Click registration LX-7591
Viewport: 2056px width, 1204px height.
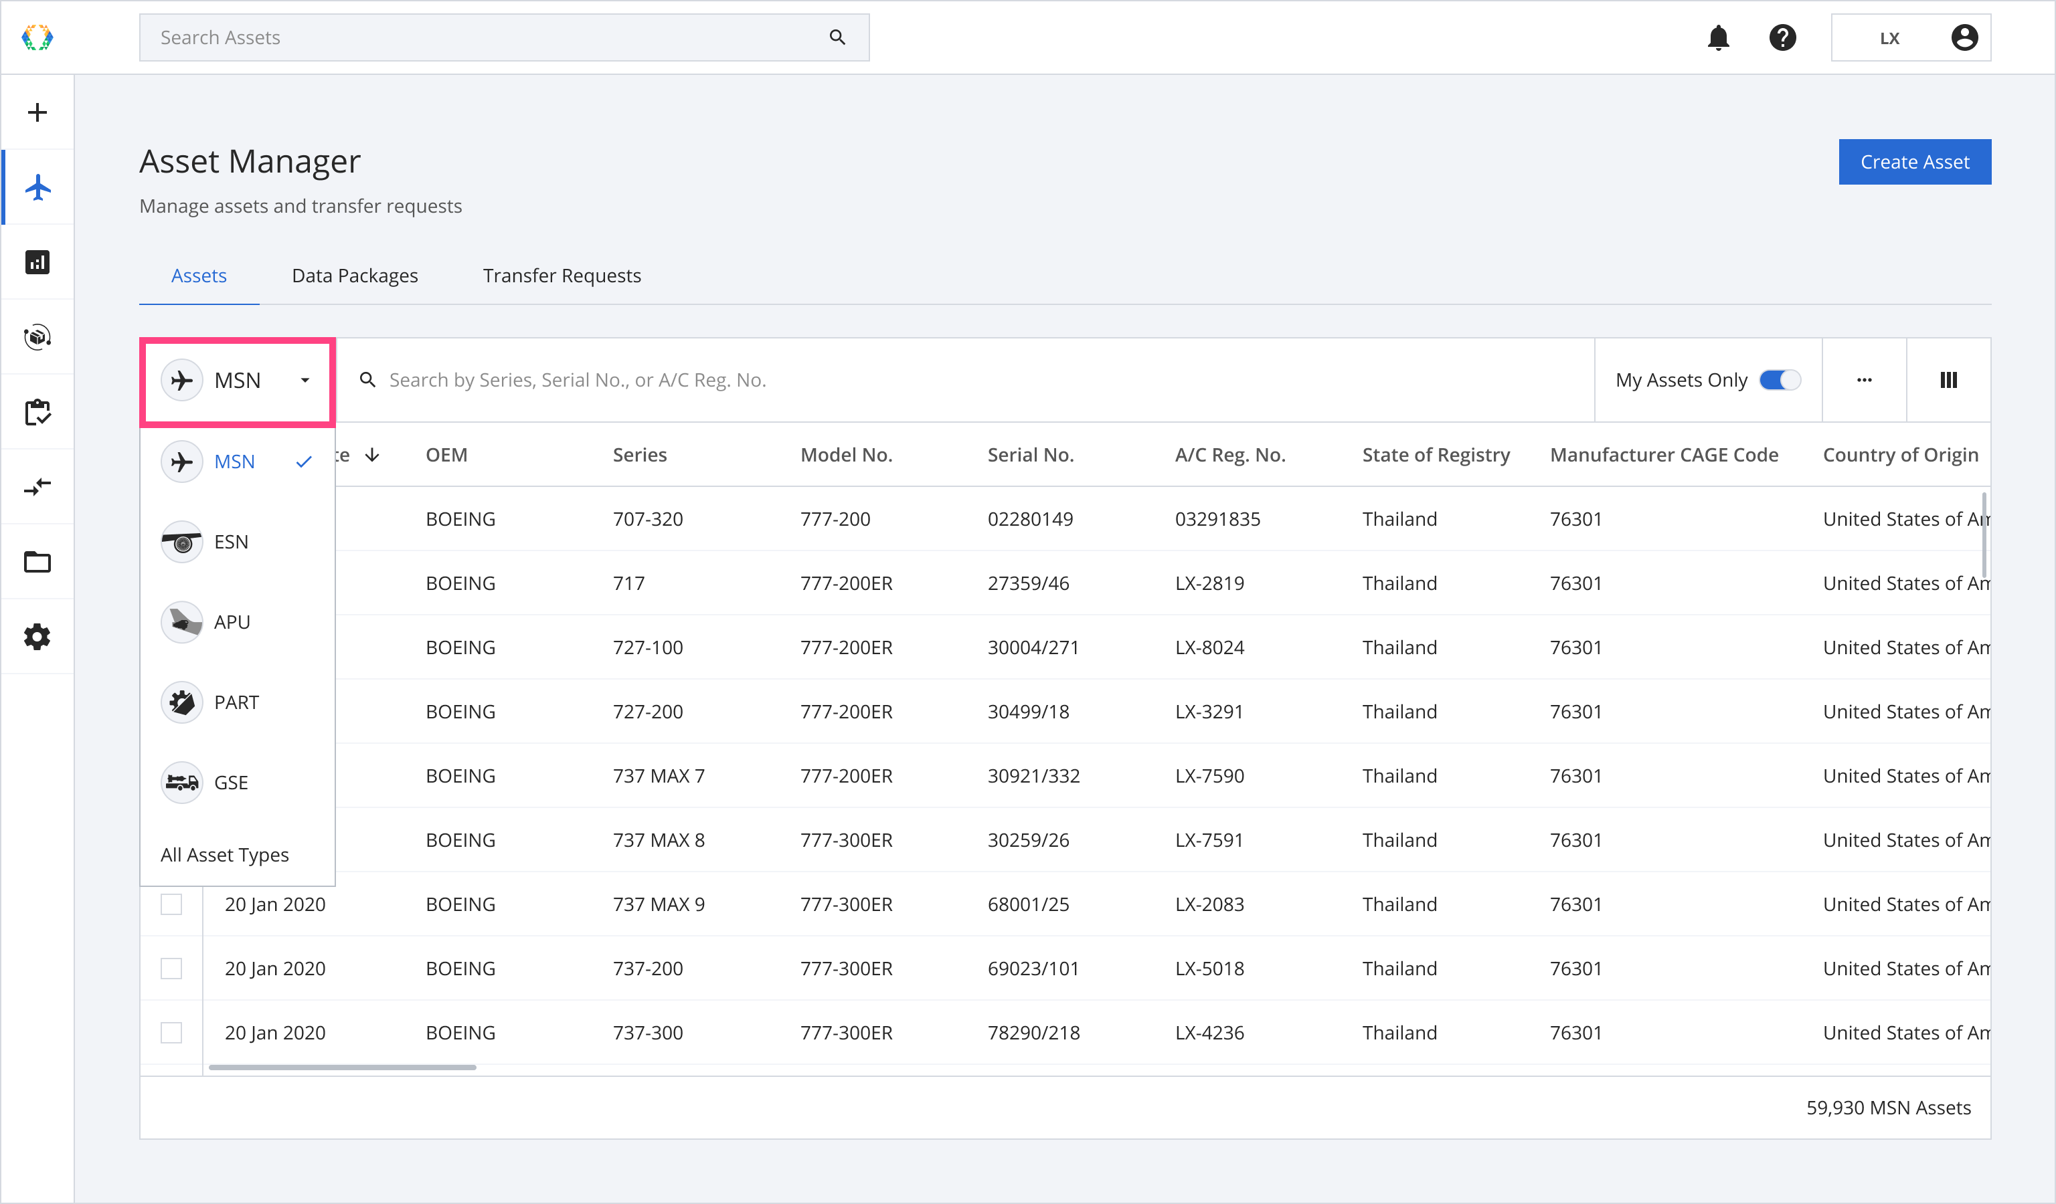coord(1209,840)
